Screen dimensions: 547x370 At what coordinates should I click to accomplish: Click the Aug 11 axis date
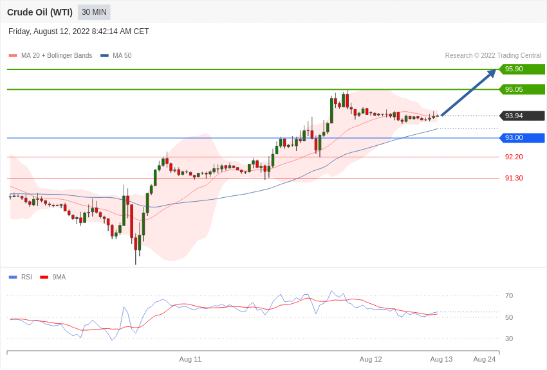pyautogui.click(x=190, y=359)
